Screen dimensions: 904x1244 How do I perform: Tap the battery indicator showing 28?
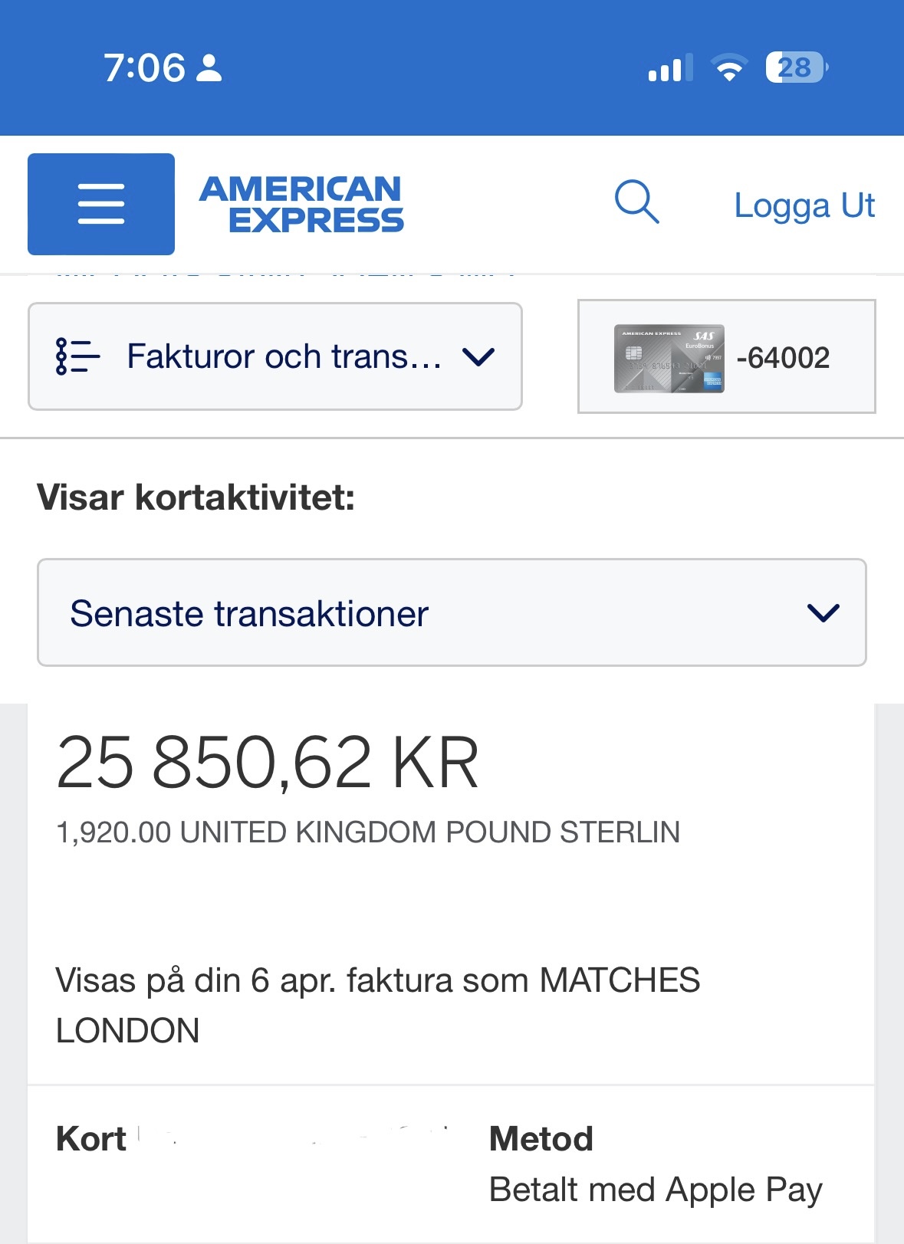tap(796, 67)
